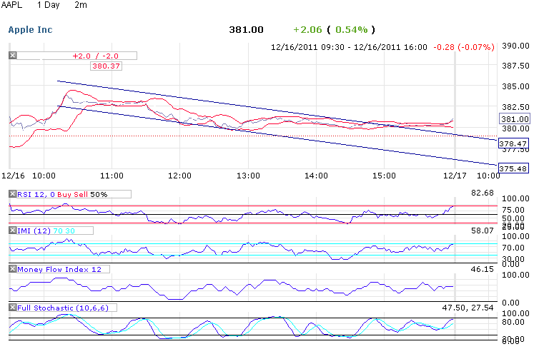Click the cyan 70 30 IMI levels
This screenshot has width=549, height=349.
(x=64, y=231)
